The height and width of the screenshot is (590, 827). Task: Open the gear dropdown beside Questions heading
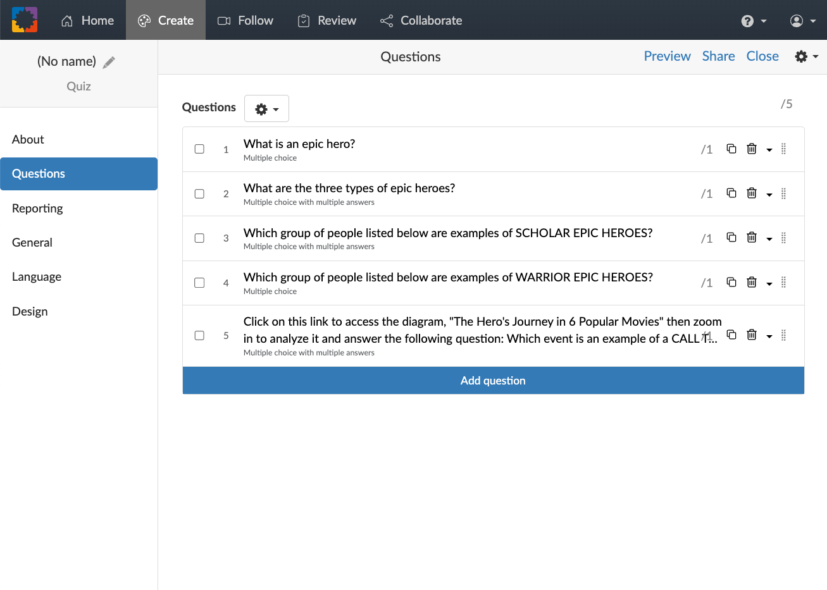[266, 108]
